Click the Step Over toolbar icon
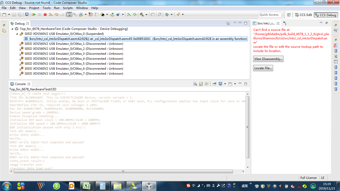This screenshot has height=191, width=340. click(x=57, y=14)
